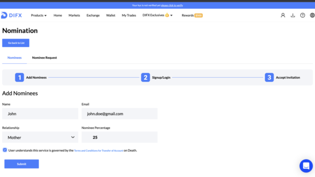Open the Relationship dropdown showing Mother

tap(40, 137)
